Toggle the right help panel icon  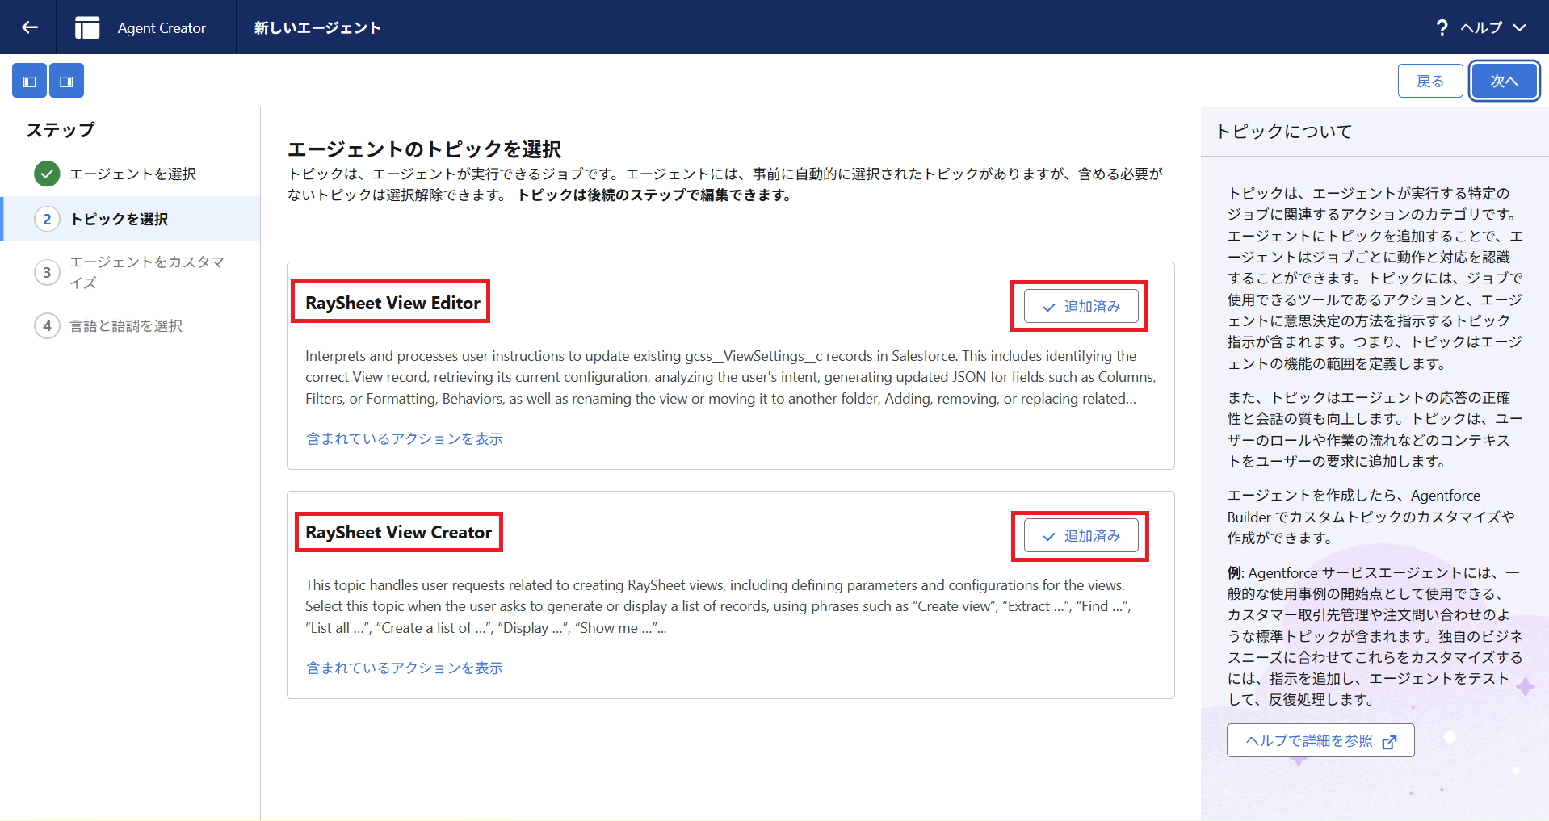pyautogui.click(x=66, y=82)
